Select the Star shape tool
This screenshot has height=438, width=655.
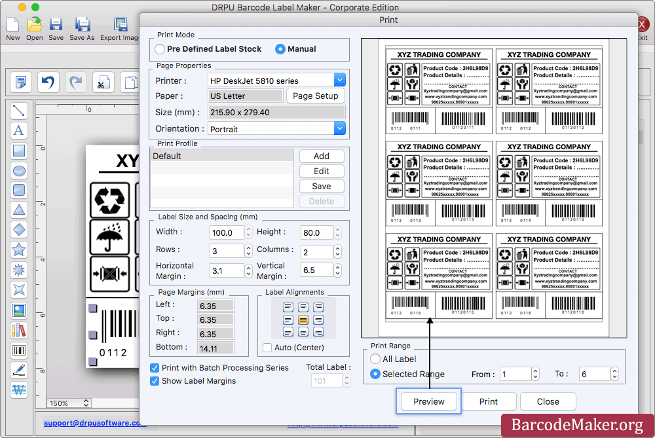19,249
